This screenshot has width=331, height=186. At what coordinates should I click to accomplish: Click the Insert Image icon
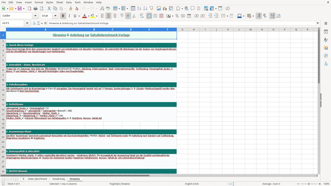[x=159, y=9]
